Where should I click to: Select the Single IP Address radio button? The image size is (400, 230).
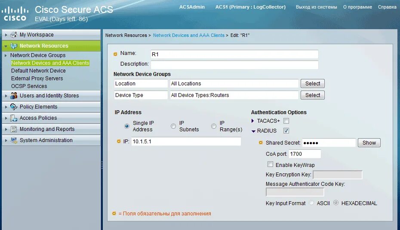(127, 126)
